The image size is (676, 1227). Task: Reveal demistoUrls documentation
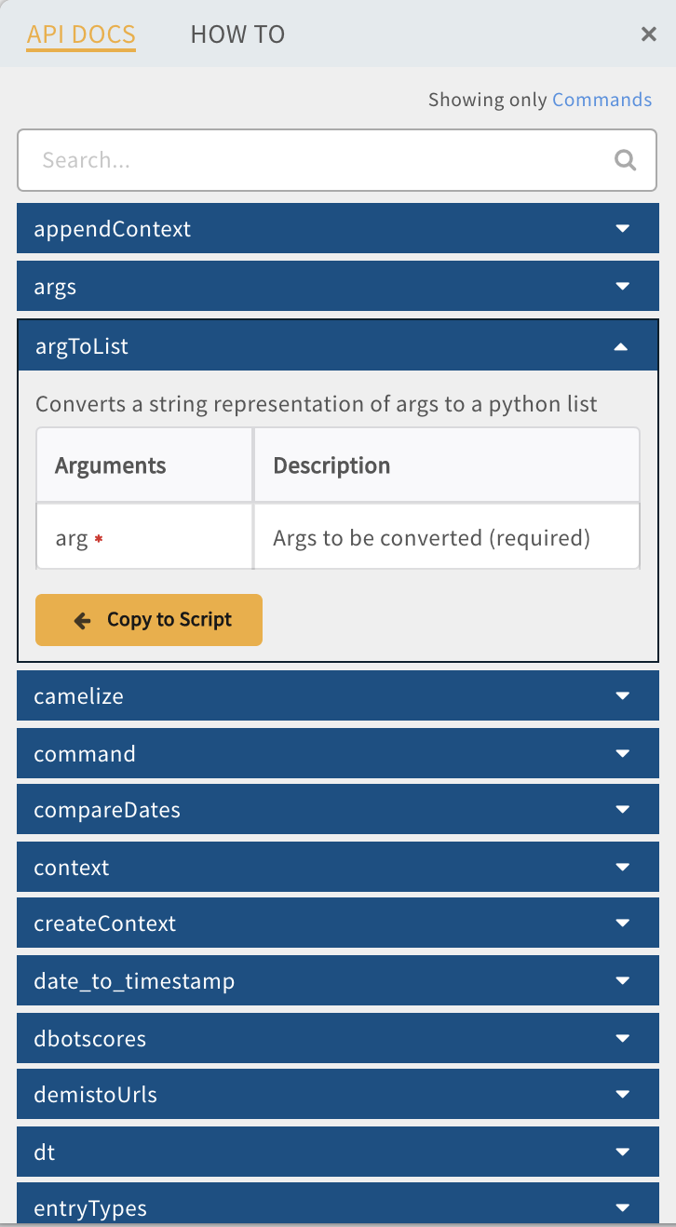click(337, 1095)
